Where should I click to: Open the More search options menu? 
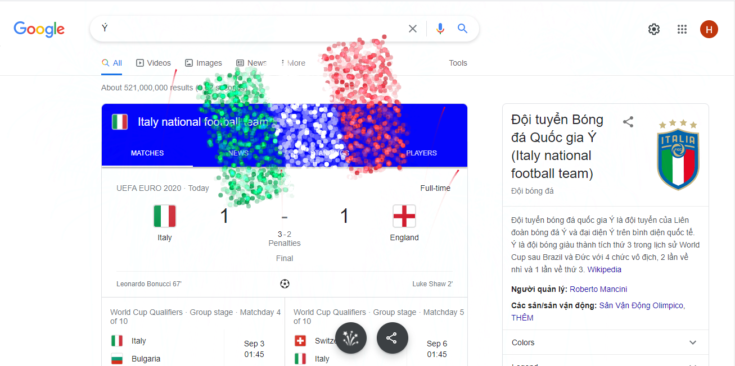pyautogui.click(x=293, y=63)
